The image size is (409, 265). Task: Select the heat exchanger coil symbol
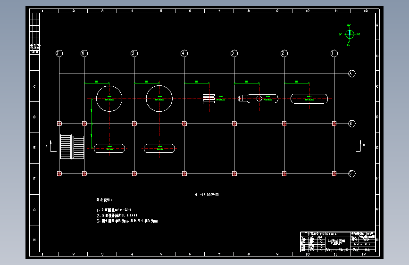(209, 99)
